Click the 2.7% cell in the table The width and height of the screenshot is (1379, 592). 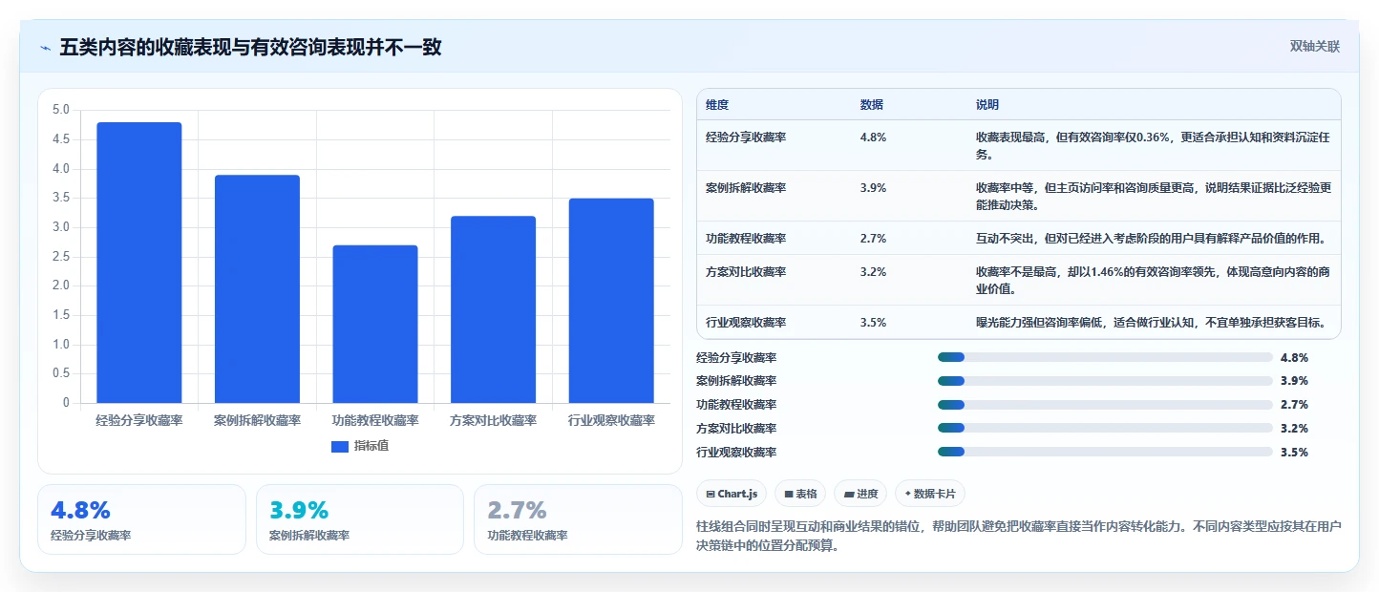pyautogui.click(x=873, y=239)
